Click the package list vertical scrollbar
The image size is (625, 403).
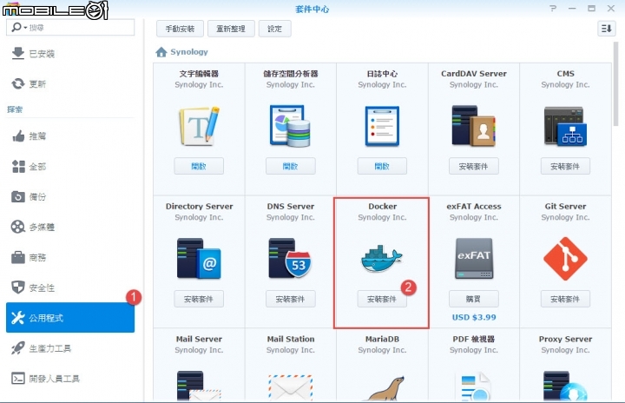(615, 83)
